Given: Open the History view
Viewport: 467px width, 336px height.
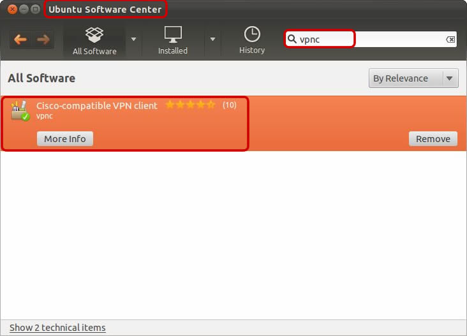Looking at the screenshot, I should [x=252, y=41].
